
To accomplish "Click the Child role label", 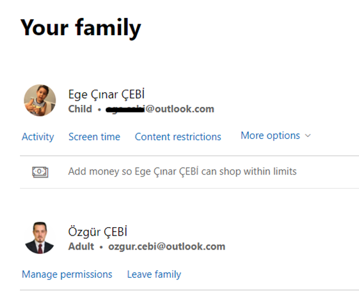I will 80,109.
